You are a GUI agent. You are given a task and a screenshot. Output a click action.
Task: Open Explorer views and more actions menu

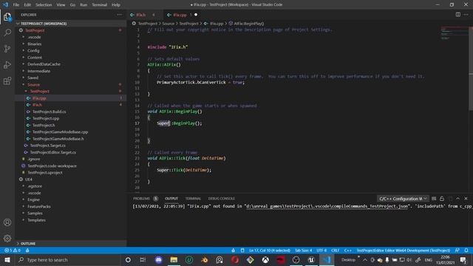tap(120, 15)
